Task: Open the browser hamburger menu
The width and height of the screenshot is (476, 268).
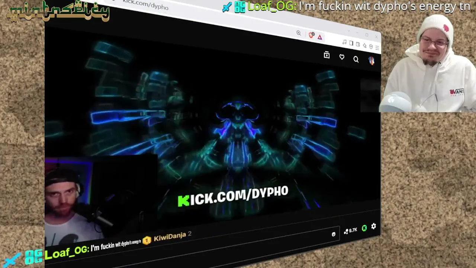Action: 377,48
